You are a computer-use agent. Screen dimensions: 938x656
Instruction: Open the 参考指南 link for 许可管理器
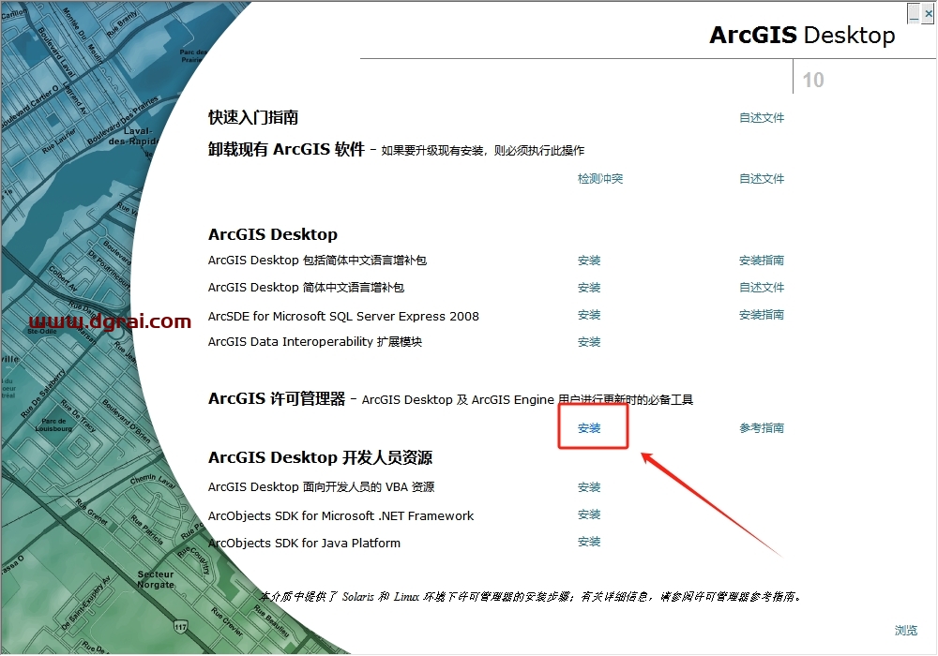point(762,427)
